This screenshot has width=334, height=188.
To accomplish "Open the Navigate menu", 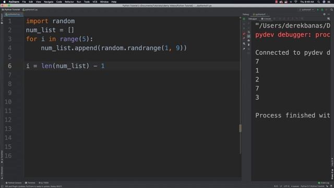I will coord(49,2).
